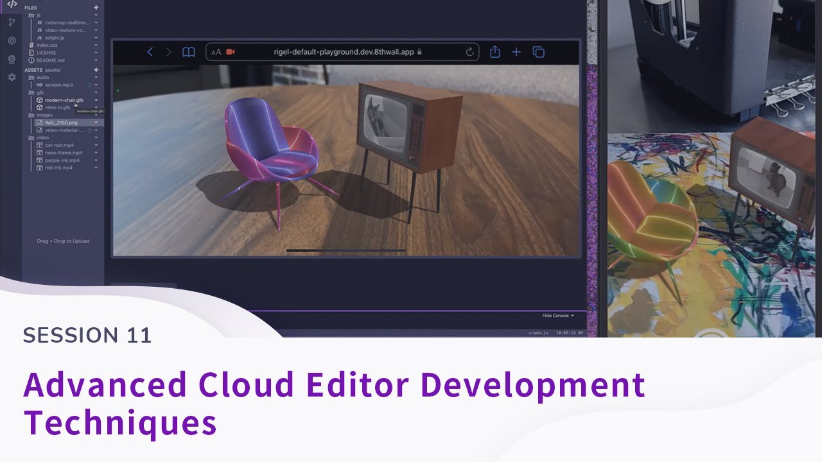Select purple-ink.mp4 in video folder
This screenshot has width=822, height=462.
tap(64, 160)
